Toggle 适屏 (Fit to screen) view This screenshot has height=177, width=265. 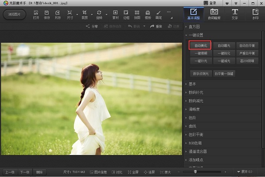149,172
